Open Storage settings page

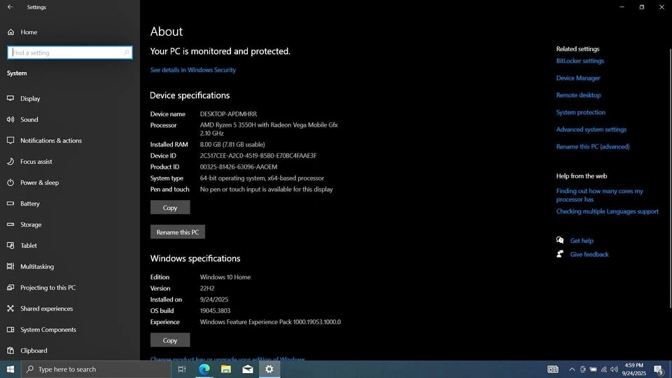pos(31,225)
